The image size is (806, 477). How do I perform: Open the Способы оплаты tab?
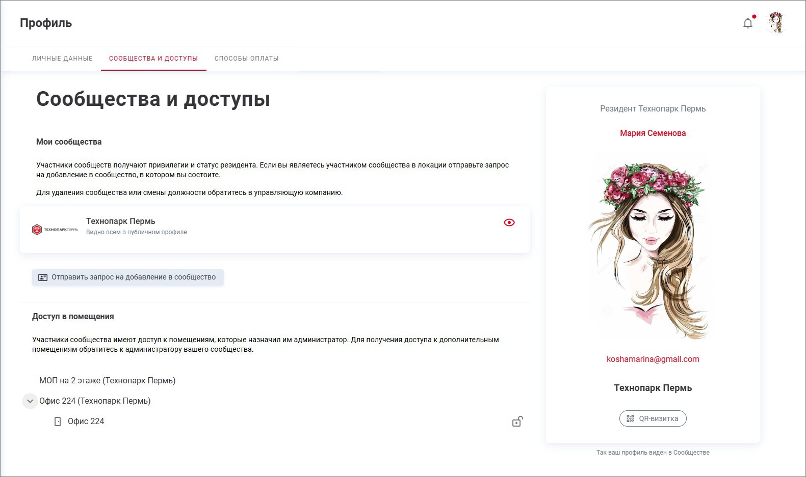pos(246,59)
